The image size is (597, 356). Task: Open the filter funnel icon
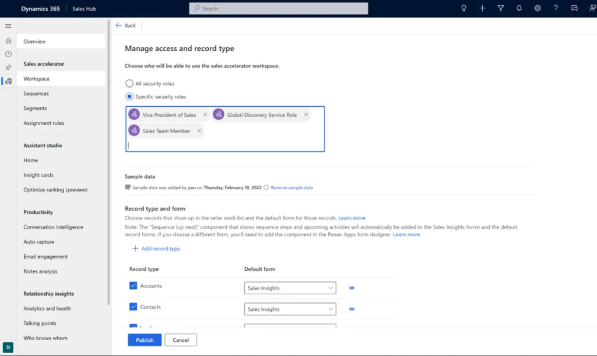501,8
